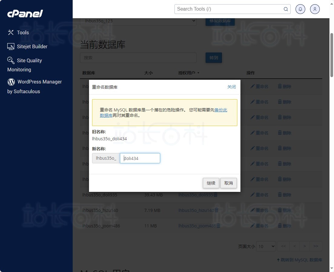
Task: Open the 页面大小 dropdown showing 10
Action: [x=266, y=246]
